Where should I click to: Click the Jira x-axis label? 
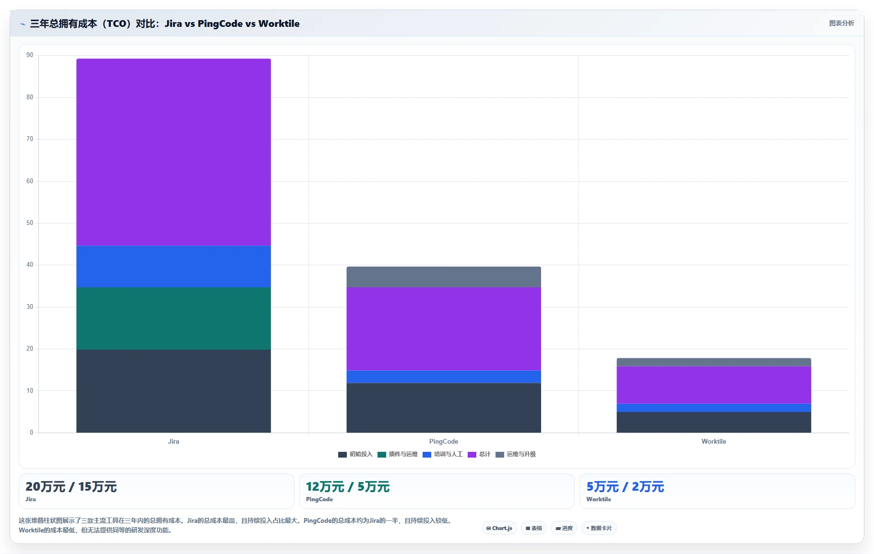click(174, 441)
